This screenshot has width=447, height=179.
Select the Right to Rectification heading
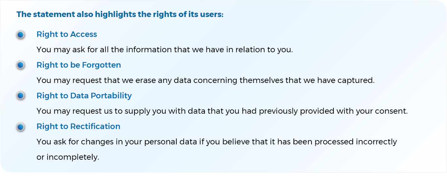coord(78,126)
